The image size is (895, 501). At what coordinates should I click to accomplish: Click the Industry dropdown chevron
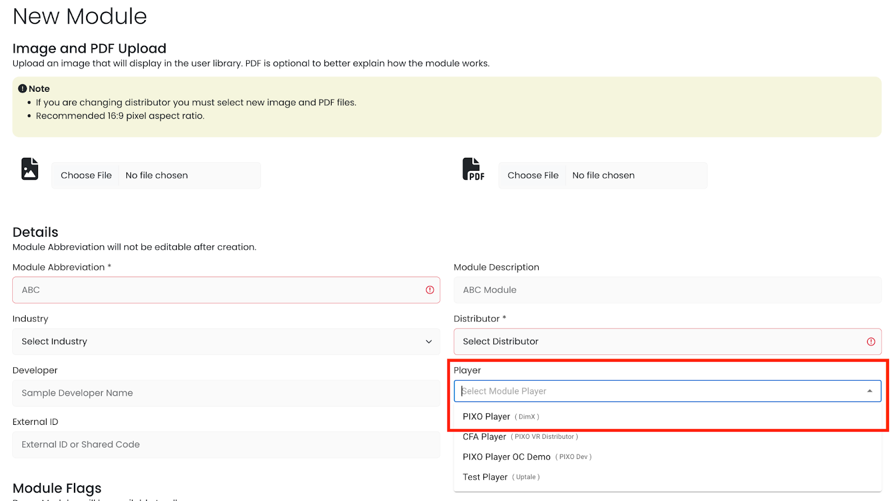pyautogui.click(x=428, y=341)
